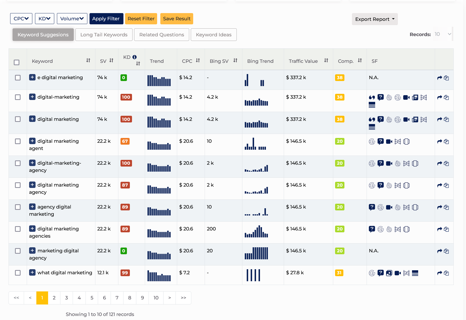Click video icon in 'what digital marketing' row
The image size is (466, 320).
(398, 273)
